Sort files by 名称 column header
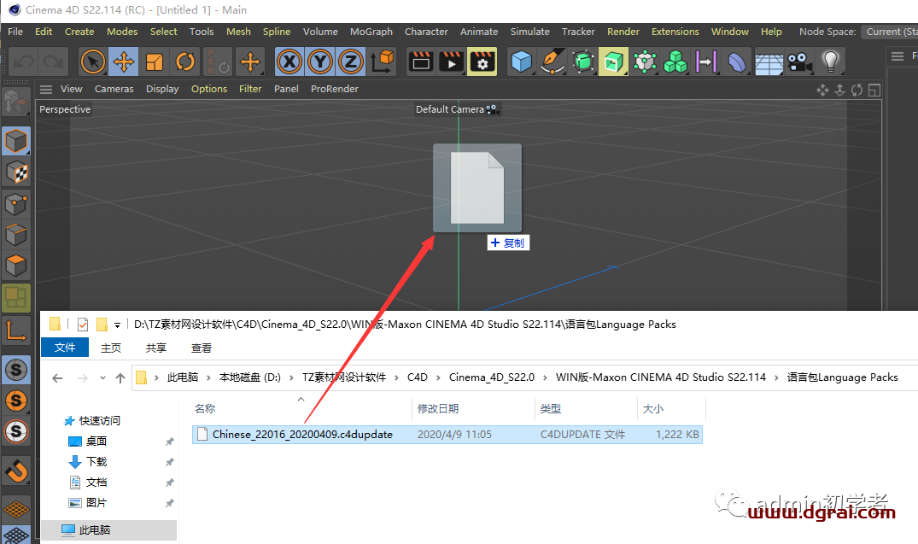The image size is (918, 544). pyautogui.click(x=205, y=409)
